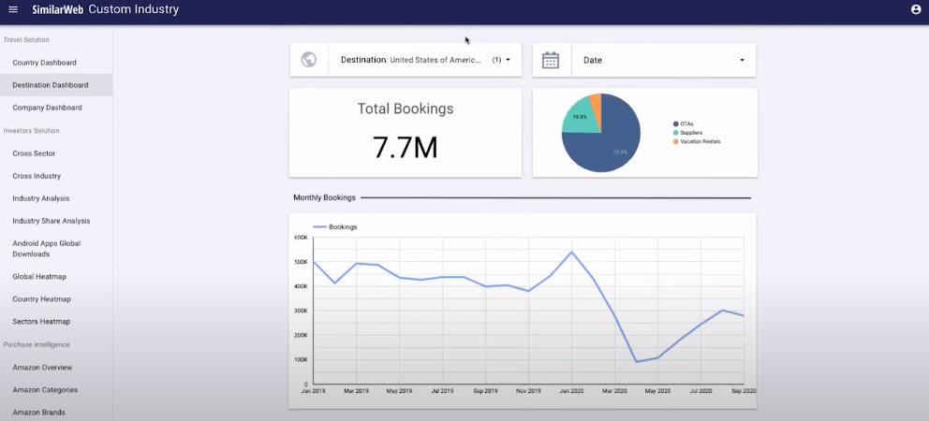Click the user account profile icon
This screenshot has height=421, width=929.
pos(915,10)
